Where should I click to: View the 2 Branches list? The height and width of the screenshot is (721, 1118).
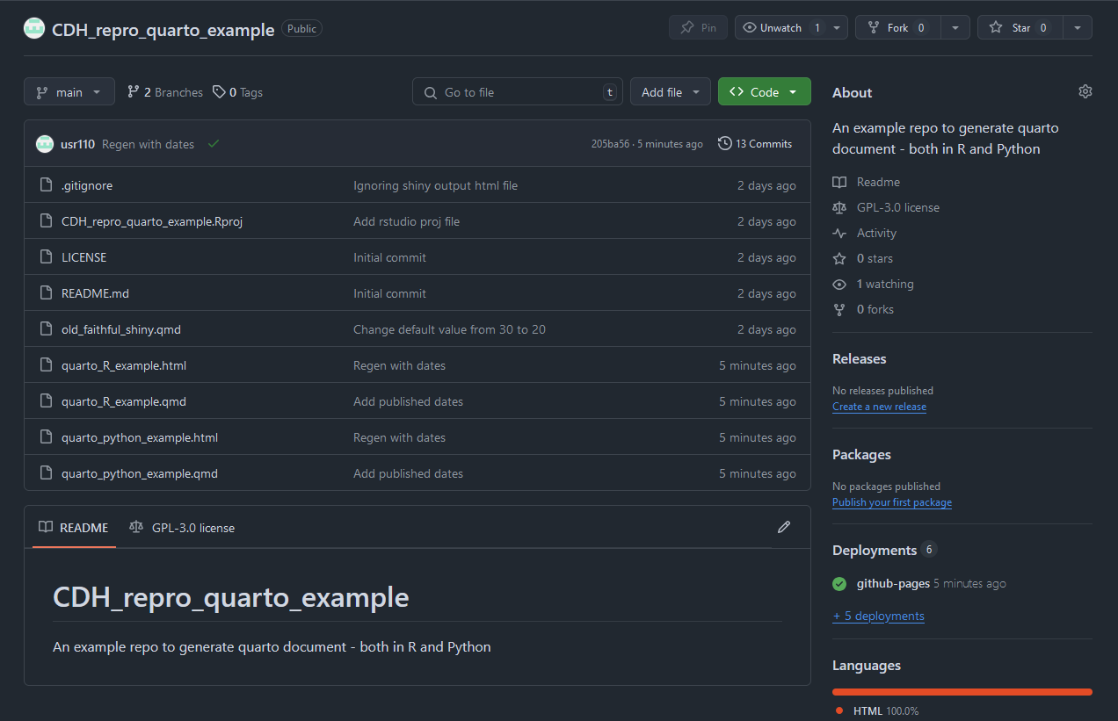pyautogui.click(x=164, y=92)
